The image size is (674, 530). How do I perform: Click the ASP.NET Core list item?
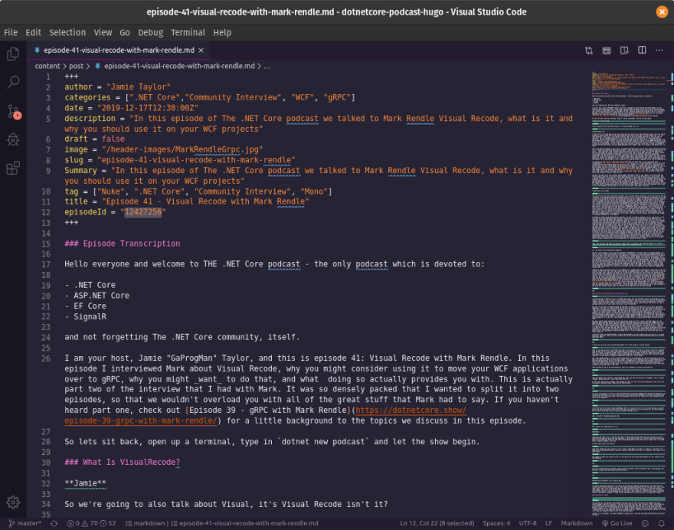(x=97, y=296)
